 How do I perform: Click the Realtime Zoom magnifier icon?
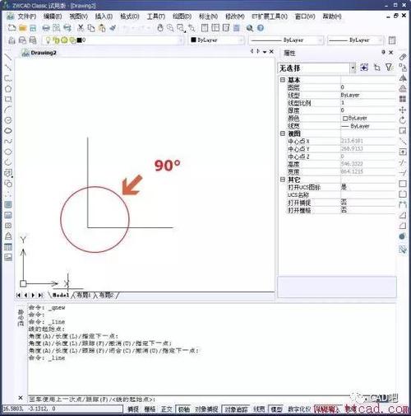pyautogui.click(x=170, y=28)
